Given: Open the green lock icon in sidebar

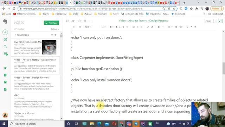Looking at the screenshot, I should tap(5, 89).
